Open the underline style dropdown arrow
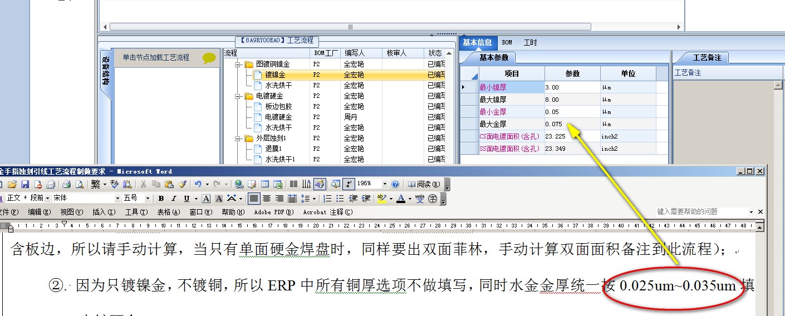The height and width of the screenshot is (316, 785). tap(196, 199)
